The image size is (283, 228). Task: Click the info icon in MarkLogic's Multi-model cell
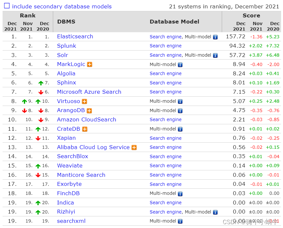[x=180, y=65]
